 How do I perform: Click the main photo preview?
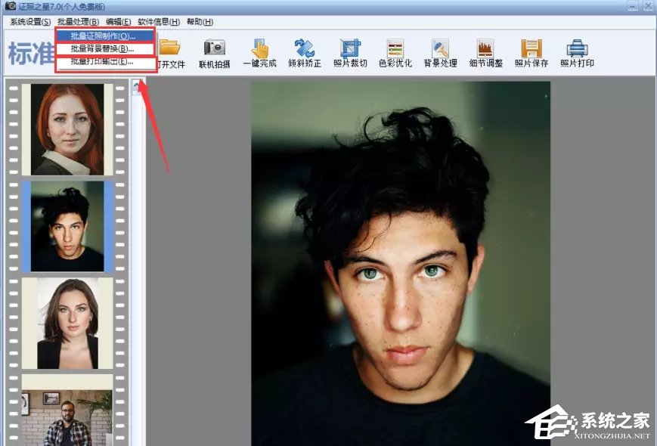coord(401,263)
